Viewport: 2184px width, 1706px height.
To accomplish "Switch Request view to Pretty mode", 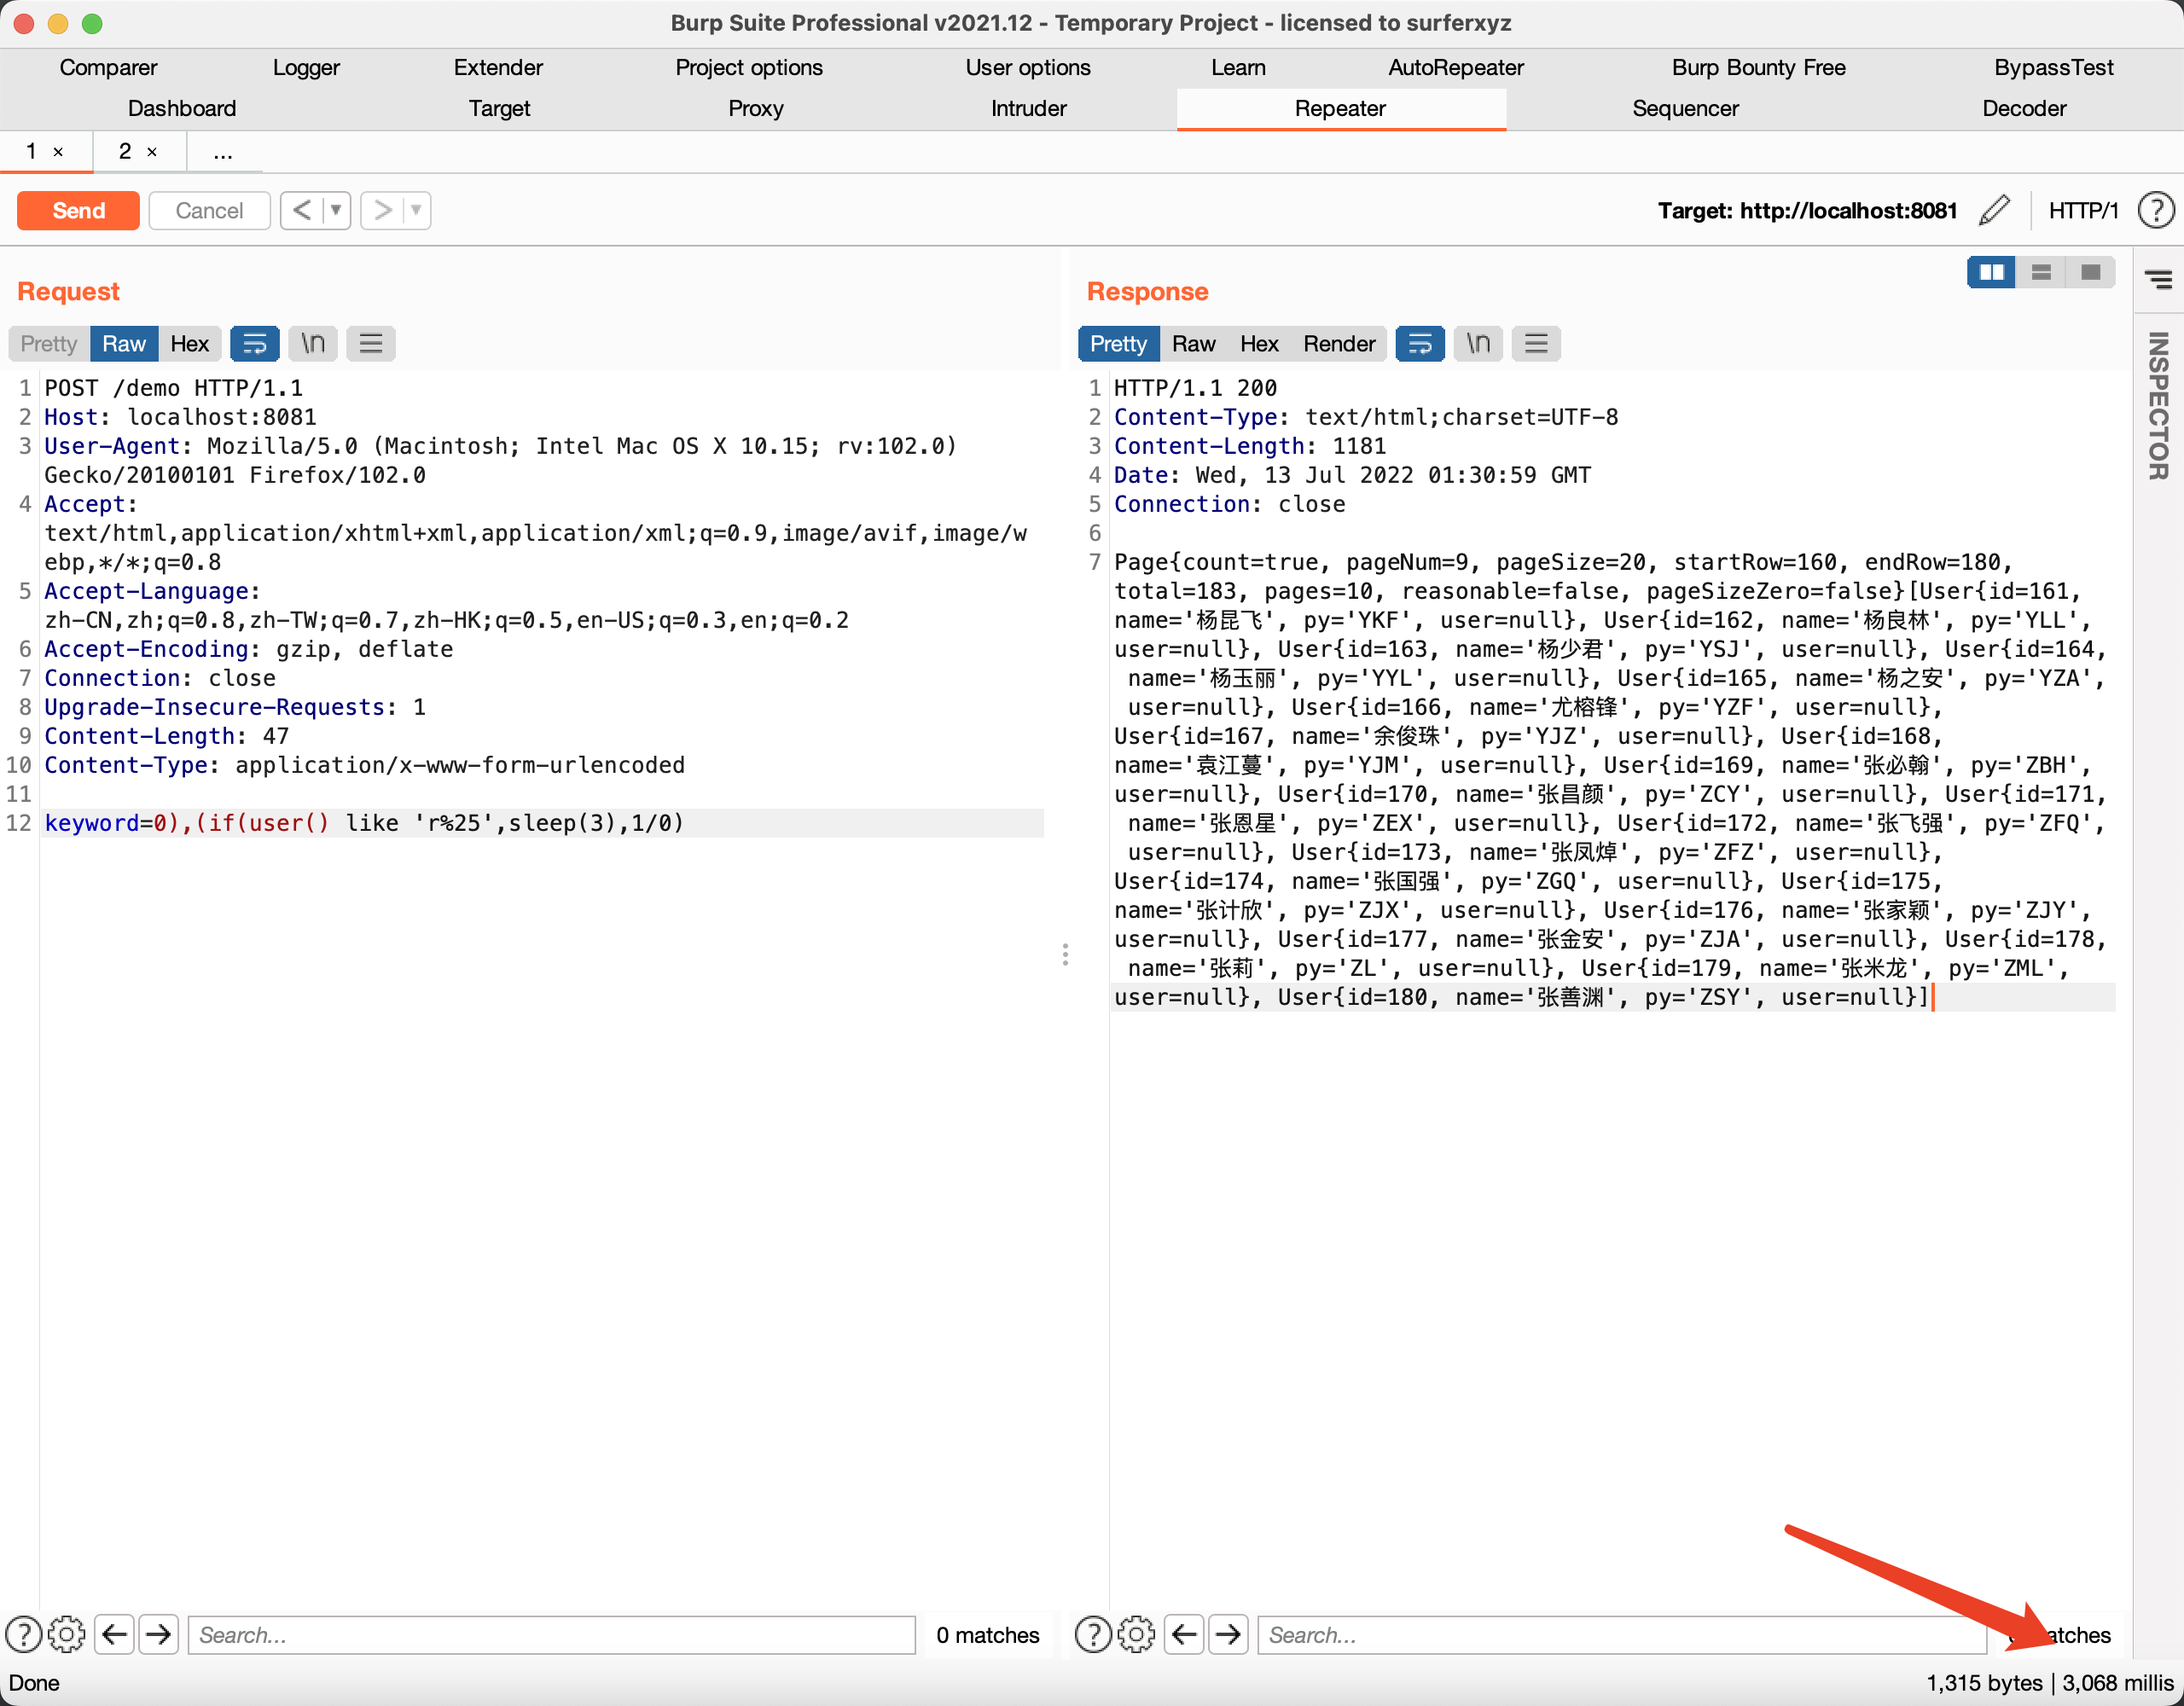I will click(x=48, y=344).
